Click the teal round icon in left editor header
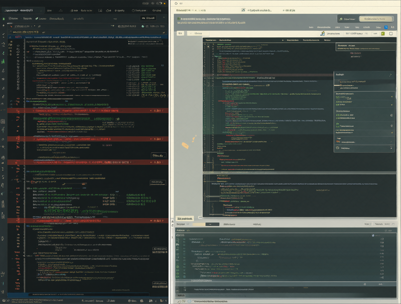Viewport: 401px width, 304px height. (143, 26)
